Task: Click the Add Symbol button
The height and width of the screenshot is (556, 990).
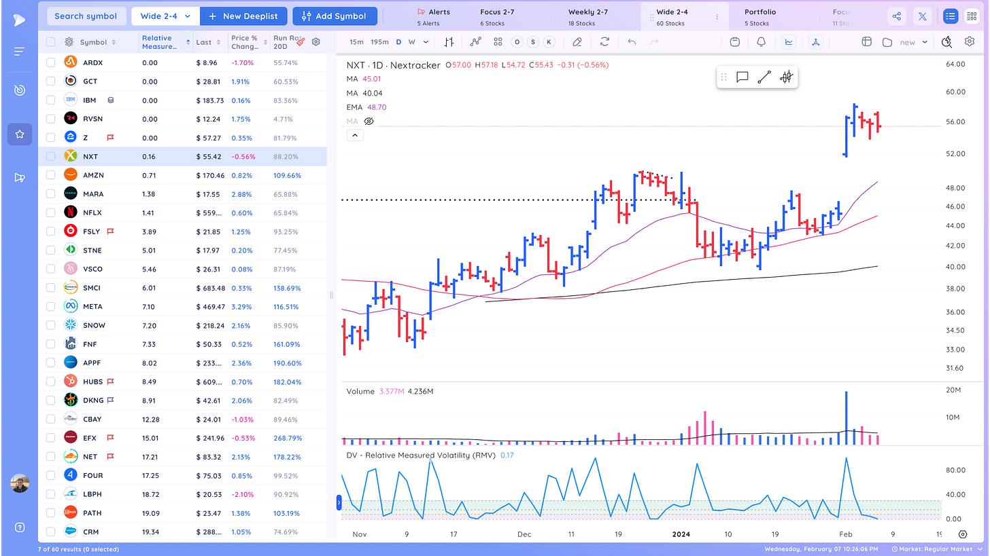Action: (334, 16)
